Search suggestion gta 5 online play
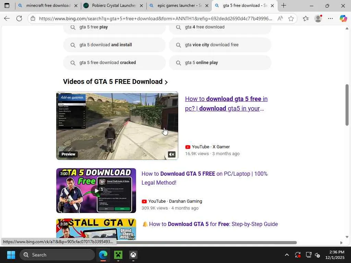This screenshot has height=263, width=351. pos(220,63)
